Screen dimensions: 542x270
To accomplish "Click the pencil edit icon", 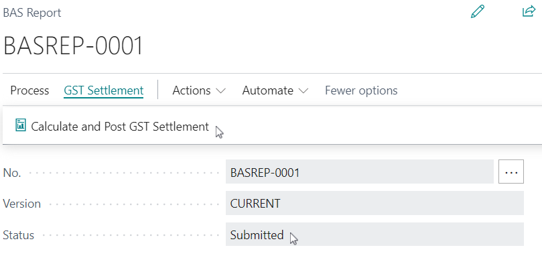I will pos(477,11).
